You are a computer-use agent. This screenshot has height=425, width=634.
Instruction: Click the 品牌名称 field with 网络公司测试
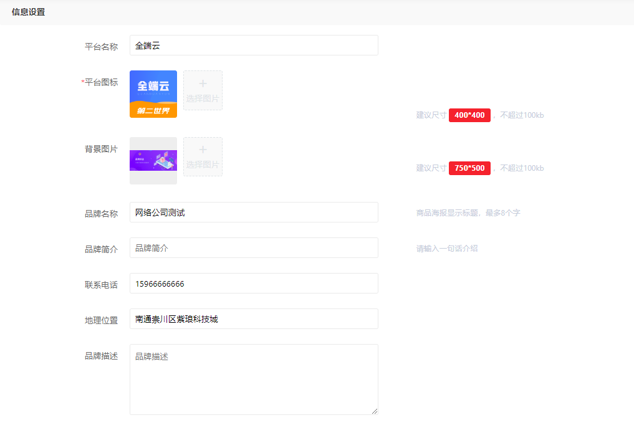coord(254,212)
